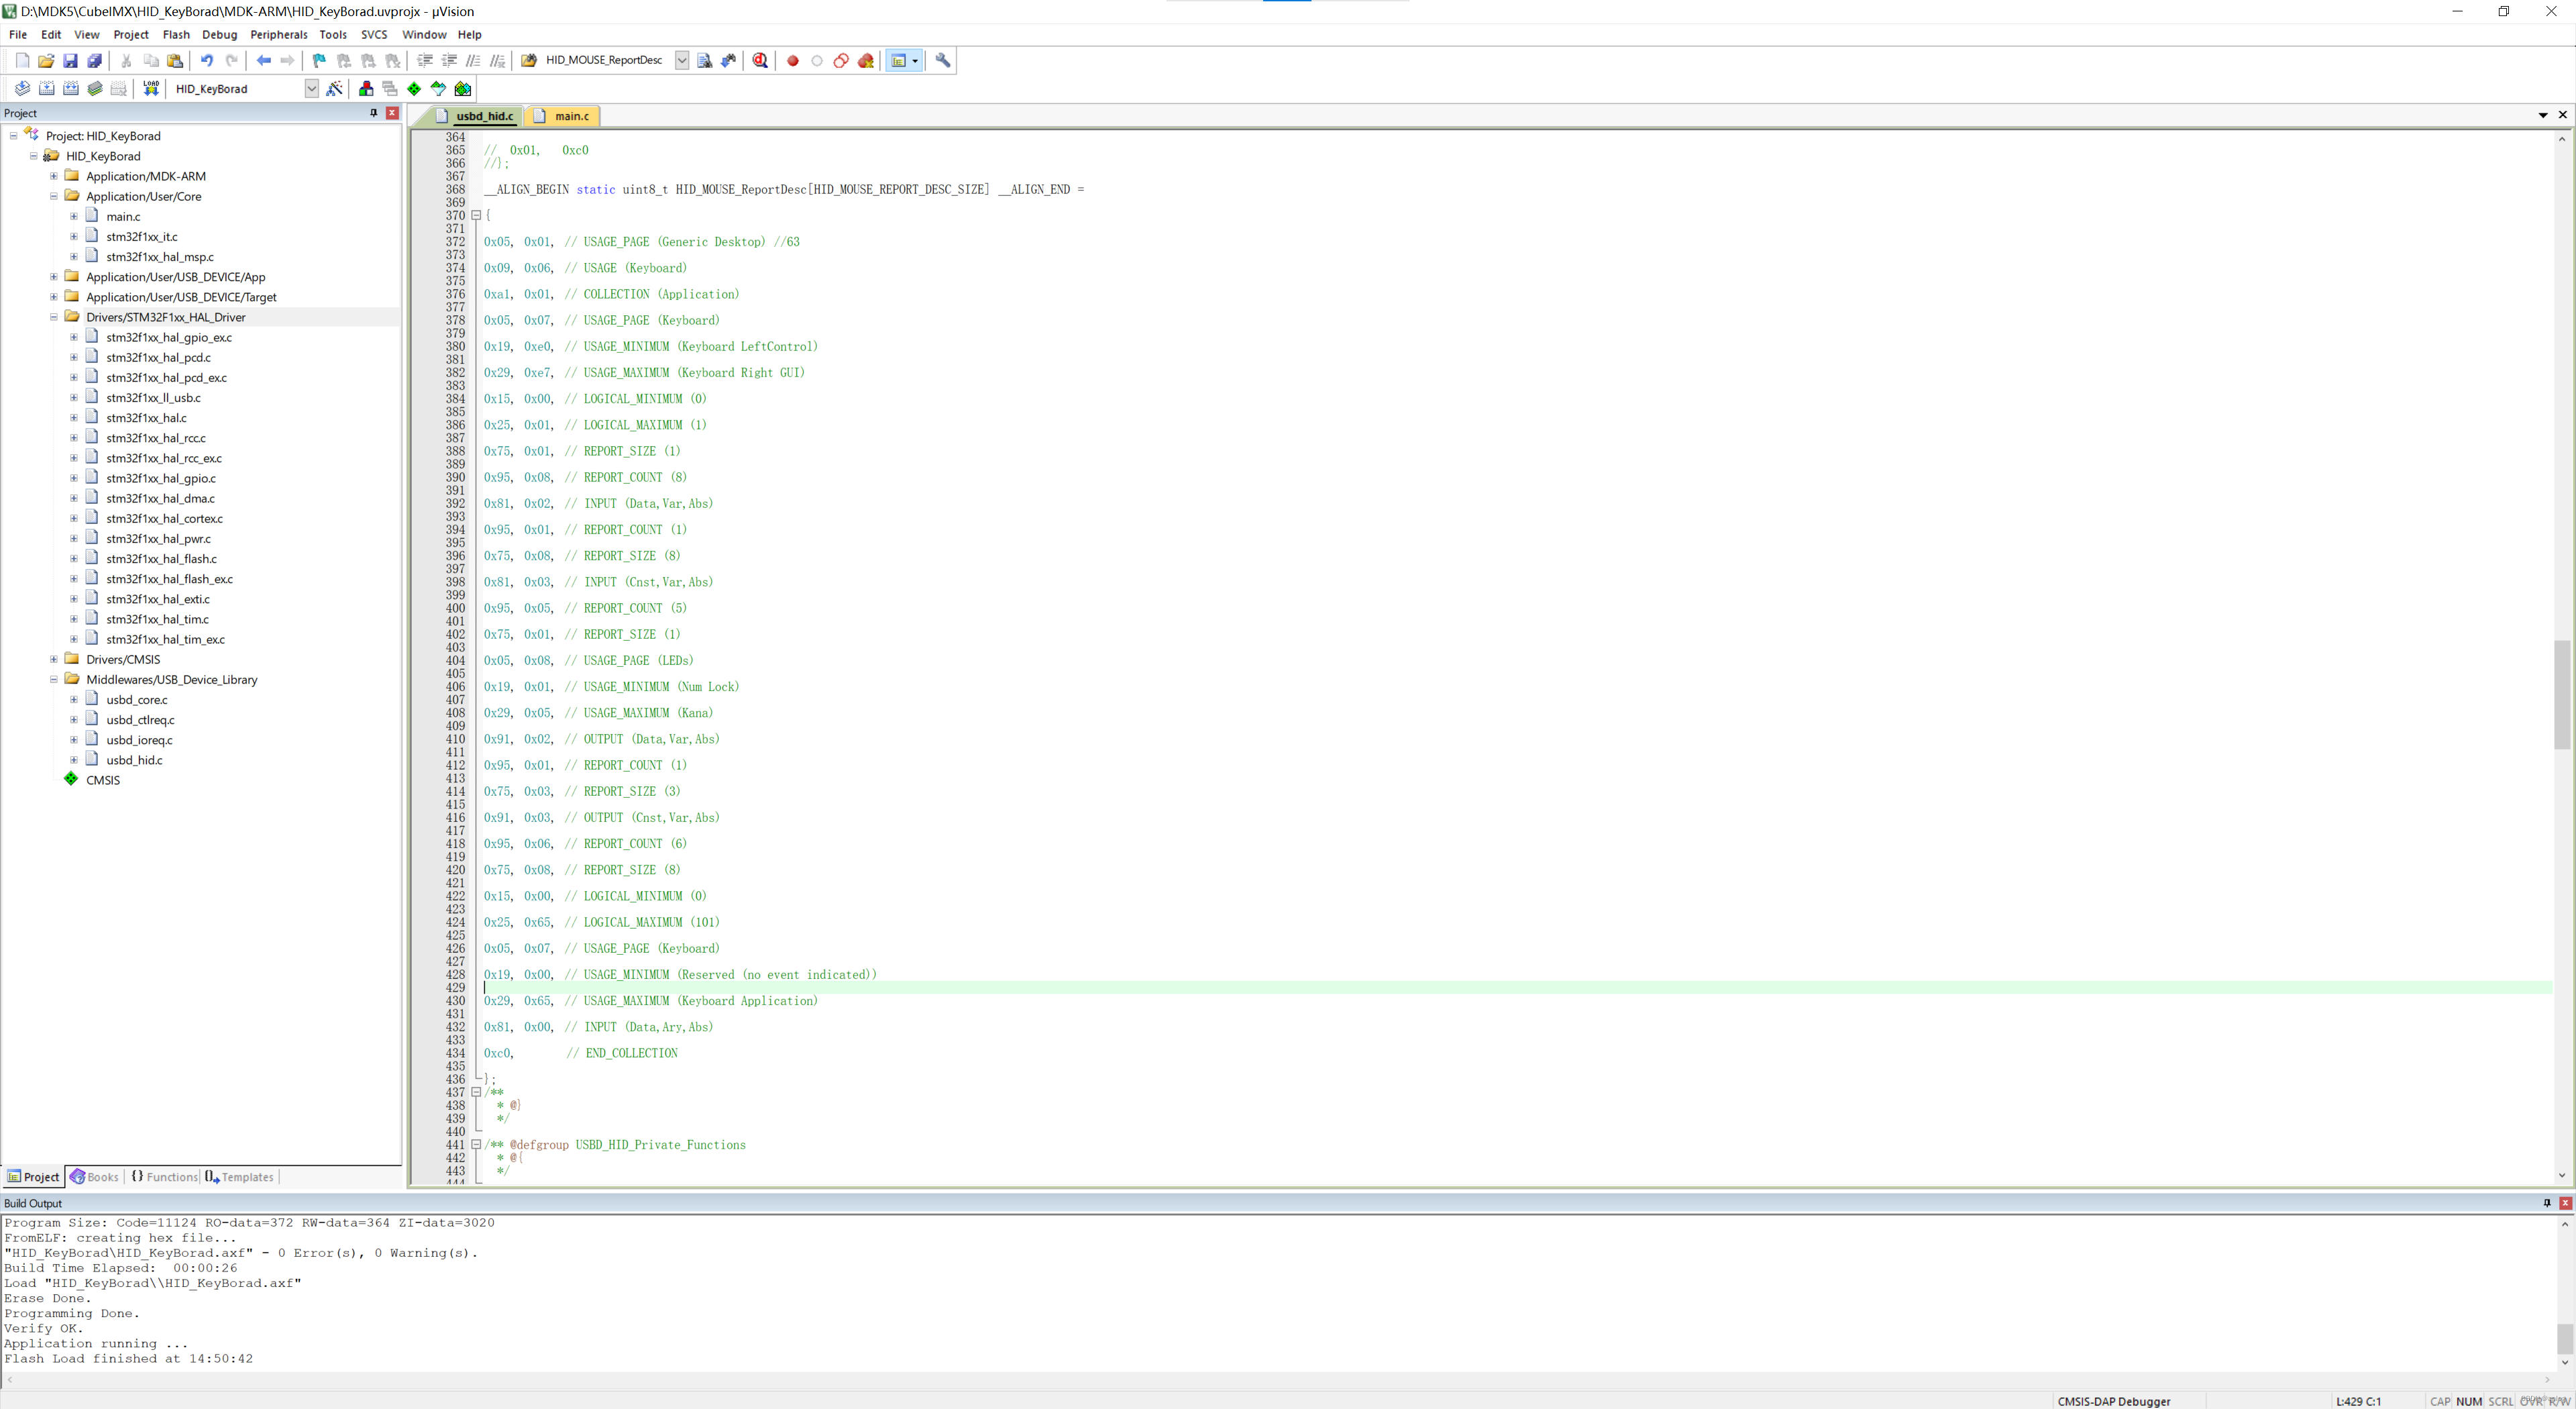Select usbd_core.c in the project tree

click(137, 700)
